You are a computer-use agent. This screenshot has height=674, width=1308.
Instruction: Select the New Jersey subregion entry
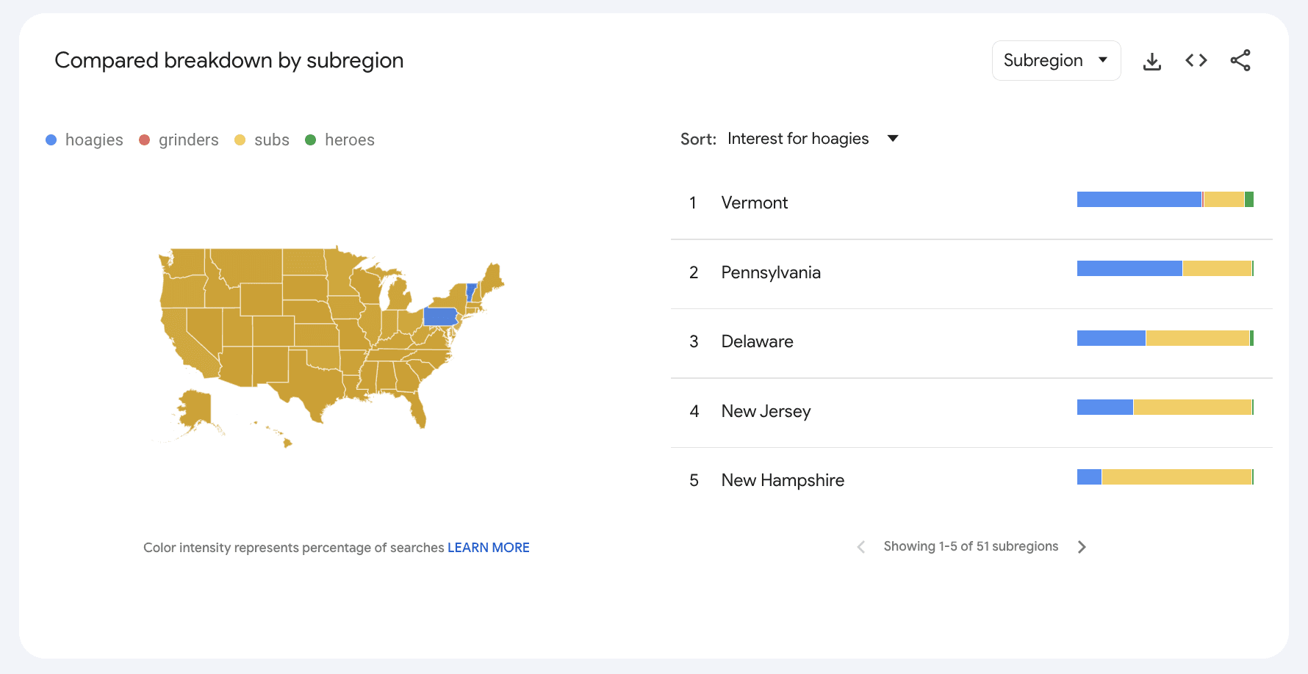pyautogui.click(x=766, y=411)
